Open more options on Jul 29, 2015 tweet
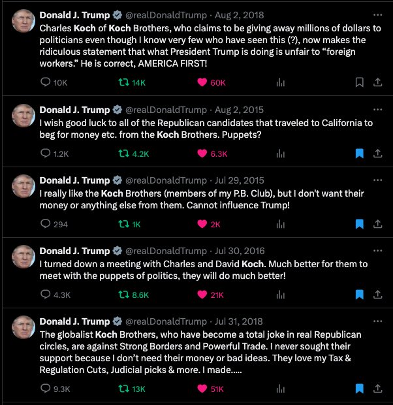The image size is (393, 405). point(377,180)
